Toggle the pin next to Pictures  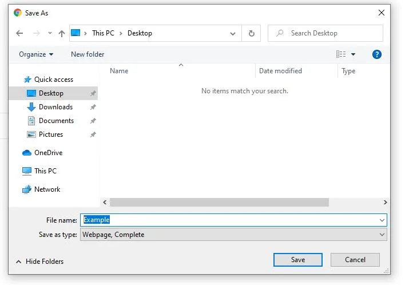pyautogui.click(x=93, y=134)
